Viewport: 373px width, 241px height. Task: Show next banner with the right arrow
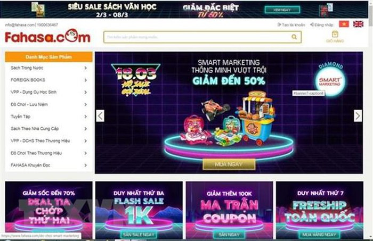pyautogui.click(x=358, y=116)
